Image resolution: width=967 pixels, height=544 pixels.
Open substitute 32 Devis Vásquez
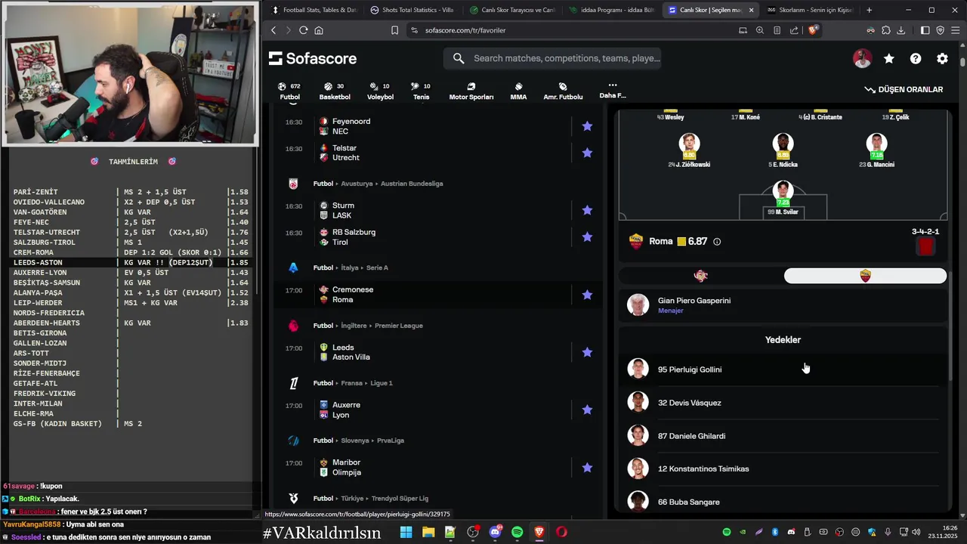click(x=783, y=403)
